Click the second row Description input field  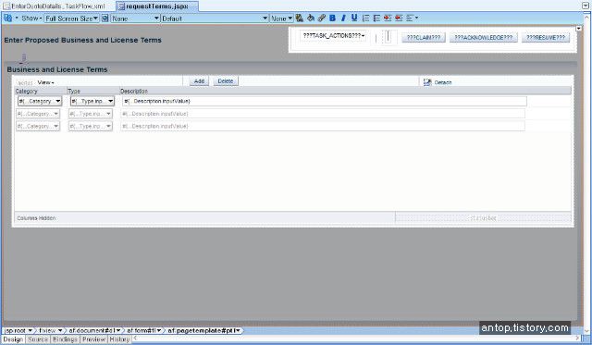pyautogui.click(x=323, y=114)
